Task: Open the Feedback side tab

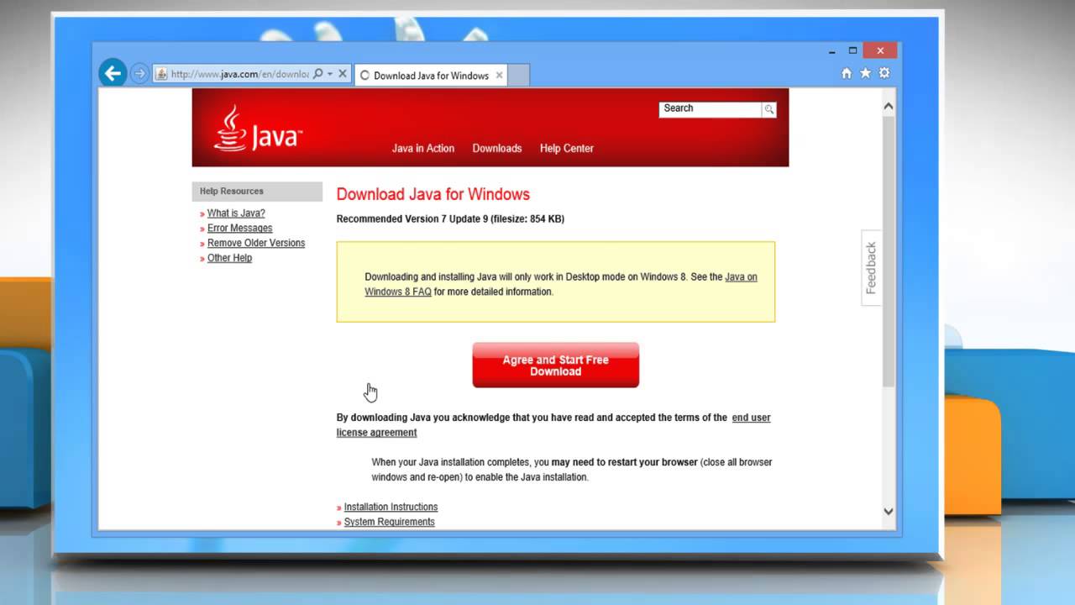Action: pyautogui.click(x=871, y=267)
